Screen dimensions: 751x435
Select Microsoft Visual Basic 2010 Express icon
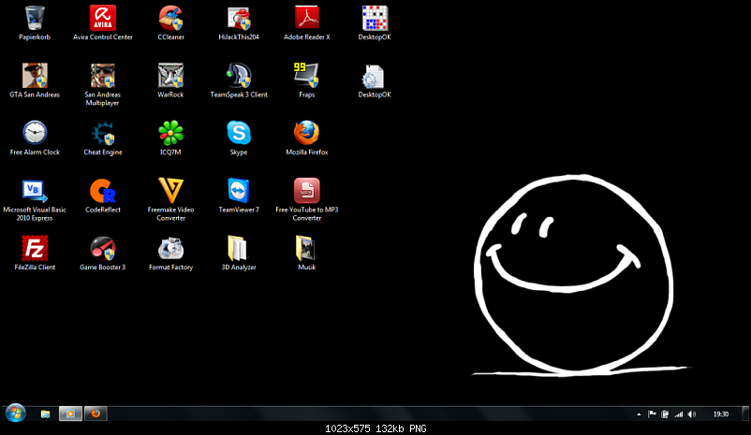[35, 191]
